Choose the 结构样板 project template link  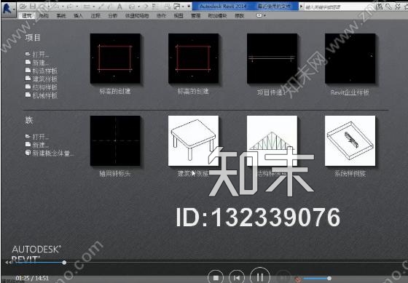coord(42,87)
